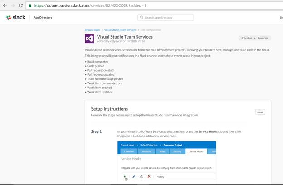The width and height of the screenshot is (283, 185).
Task: Click the 'Work item commented on' item
Action: tap(104, 83)
